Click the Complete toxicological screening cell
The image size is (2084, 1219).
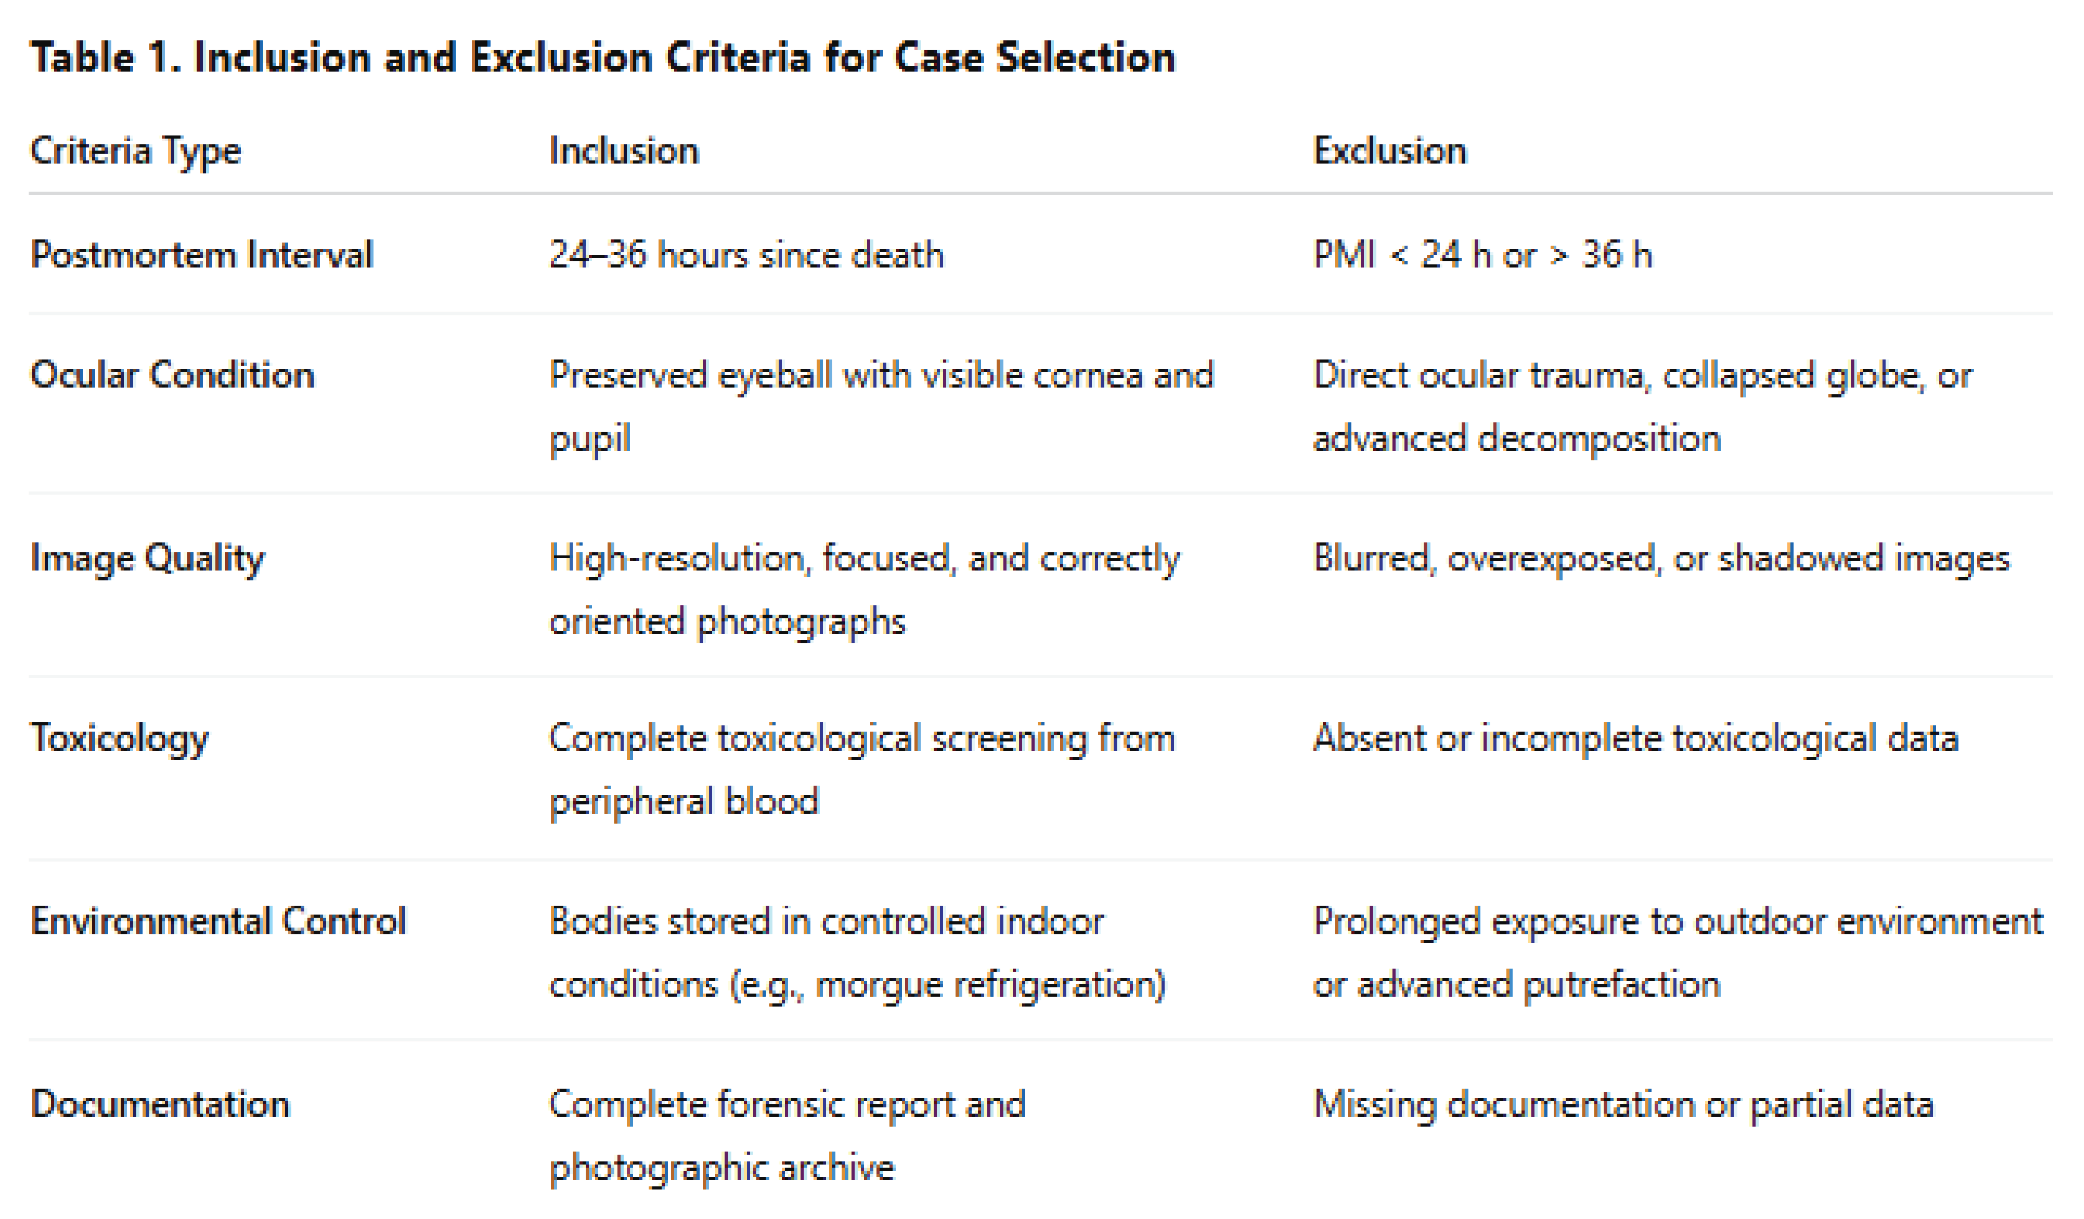[x=861, y=768]
